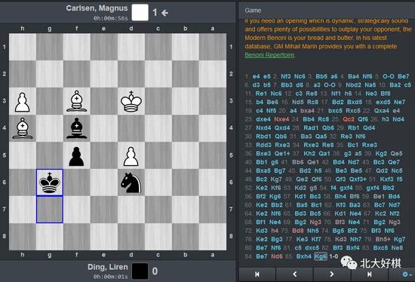
Task: Click the highlighted empty g7 square
Action: 50,210
